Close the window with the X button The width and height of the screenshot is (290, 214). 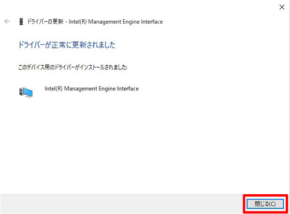(x=282, y=7)
